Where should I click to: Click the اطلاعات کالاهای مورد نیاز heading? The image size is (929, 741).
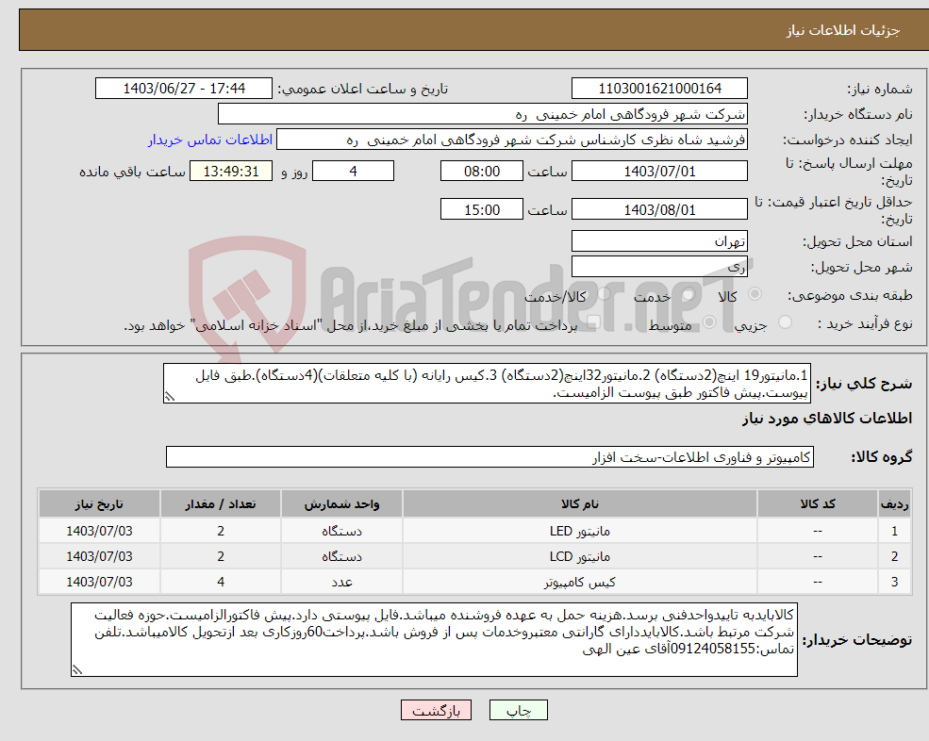click(827, 419)
